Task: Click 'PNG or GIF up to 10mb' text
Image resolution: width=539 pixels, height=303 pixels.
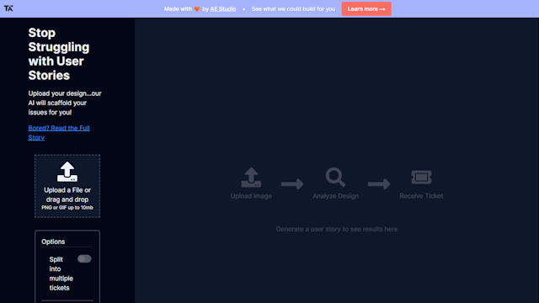Action: (x=67, y=208)
